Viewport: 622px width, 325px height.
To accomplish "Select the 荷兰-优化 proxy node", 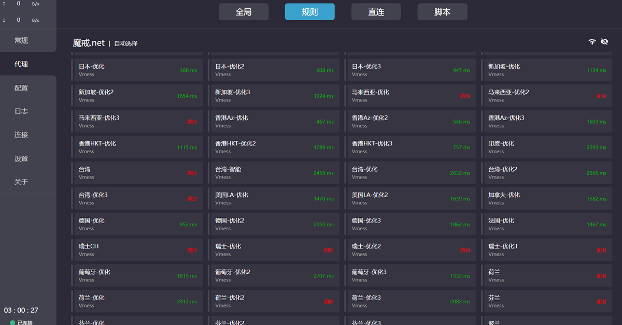I will coord(137,301).
